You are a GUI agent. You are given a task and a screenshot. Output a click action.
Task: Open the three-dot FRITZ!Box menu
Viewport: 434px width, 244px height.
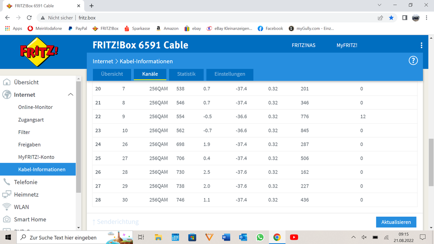tap(421, 45)
